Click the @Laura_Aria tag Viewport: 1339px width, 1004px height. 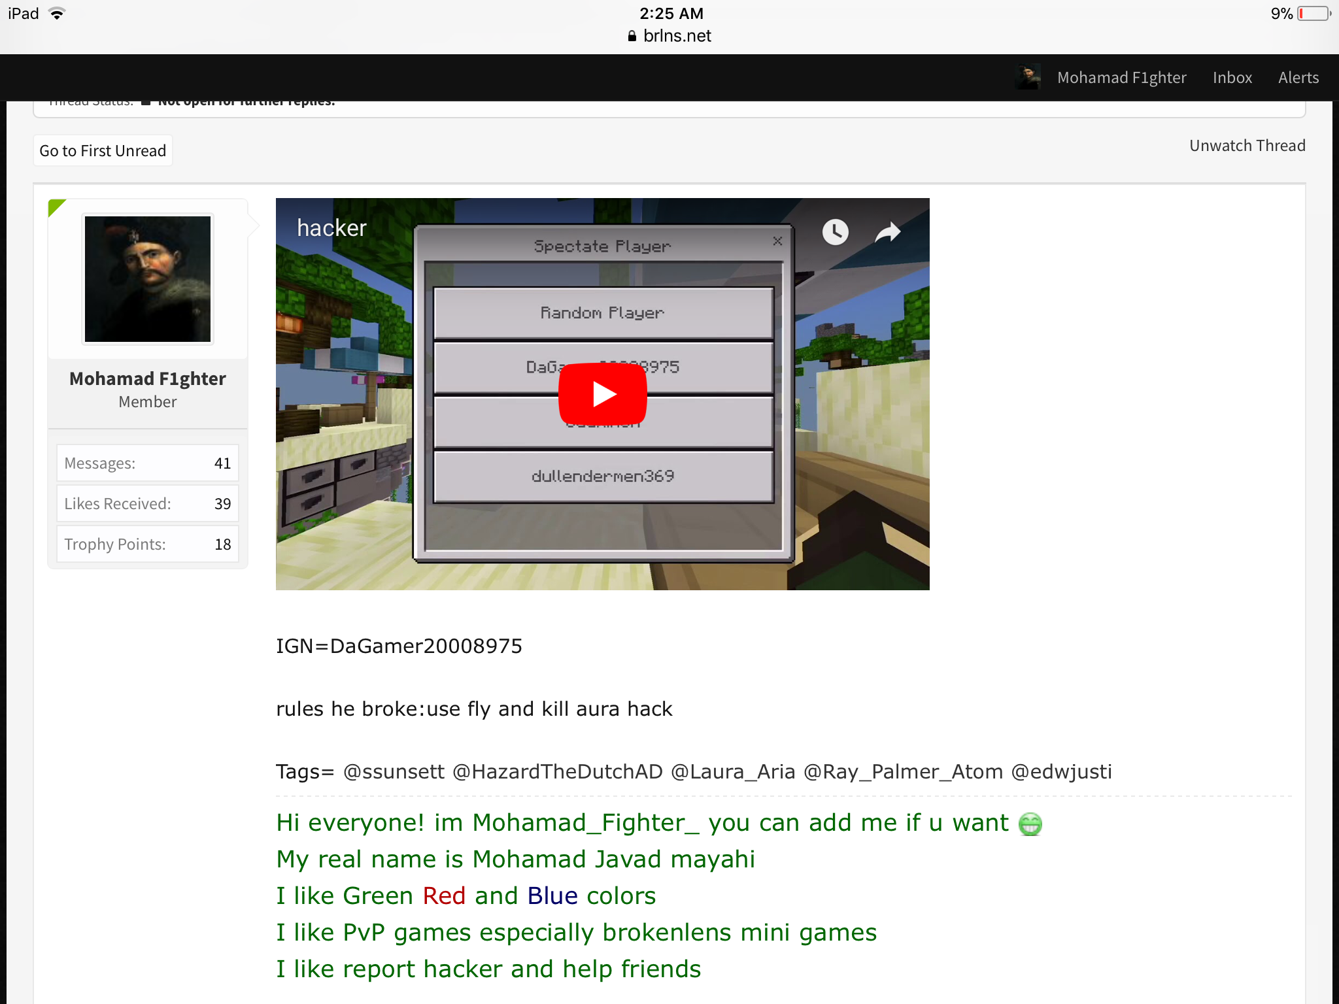pyautogui.click(x=733, y=772)
